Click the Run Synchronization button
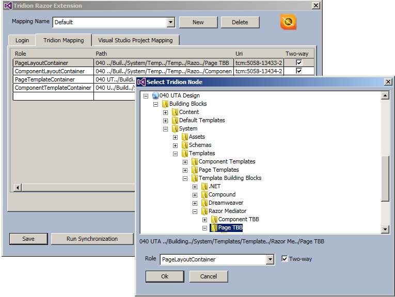 point(92,239)
